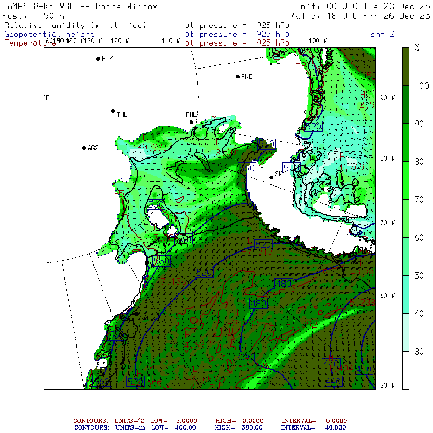Viewport: 433px width, 433px height.
Task: Click the '30' color bar tick label
Action: coord(419,352)
